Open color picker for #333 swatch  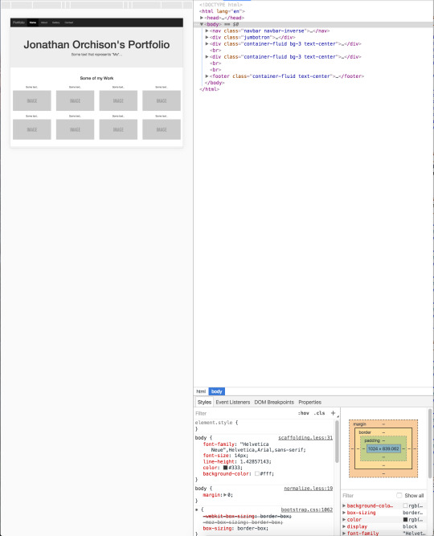[x=225, y=468]
